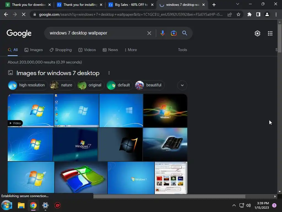
Task: Click the browser back arrow
Action: (6, 14)
